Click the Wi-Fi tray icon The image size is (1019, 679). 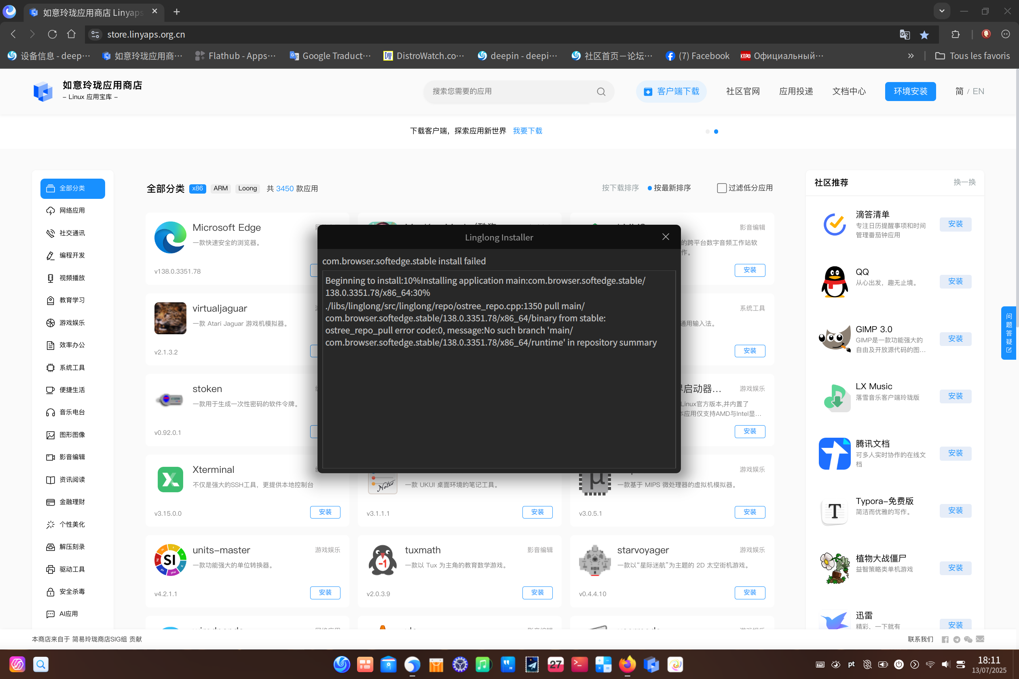coord(930,664)
